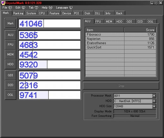Click the Score column header
The image size is (164, 138).
click(x=140, y=30)
